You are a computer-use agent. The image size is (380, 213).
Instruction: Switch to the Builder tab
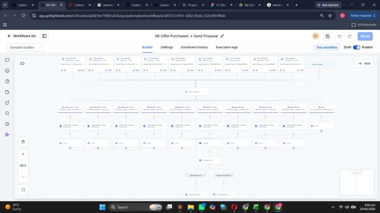pos(147,47)
